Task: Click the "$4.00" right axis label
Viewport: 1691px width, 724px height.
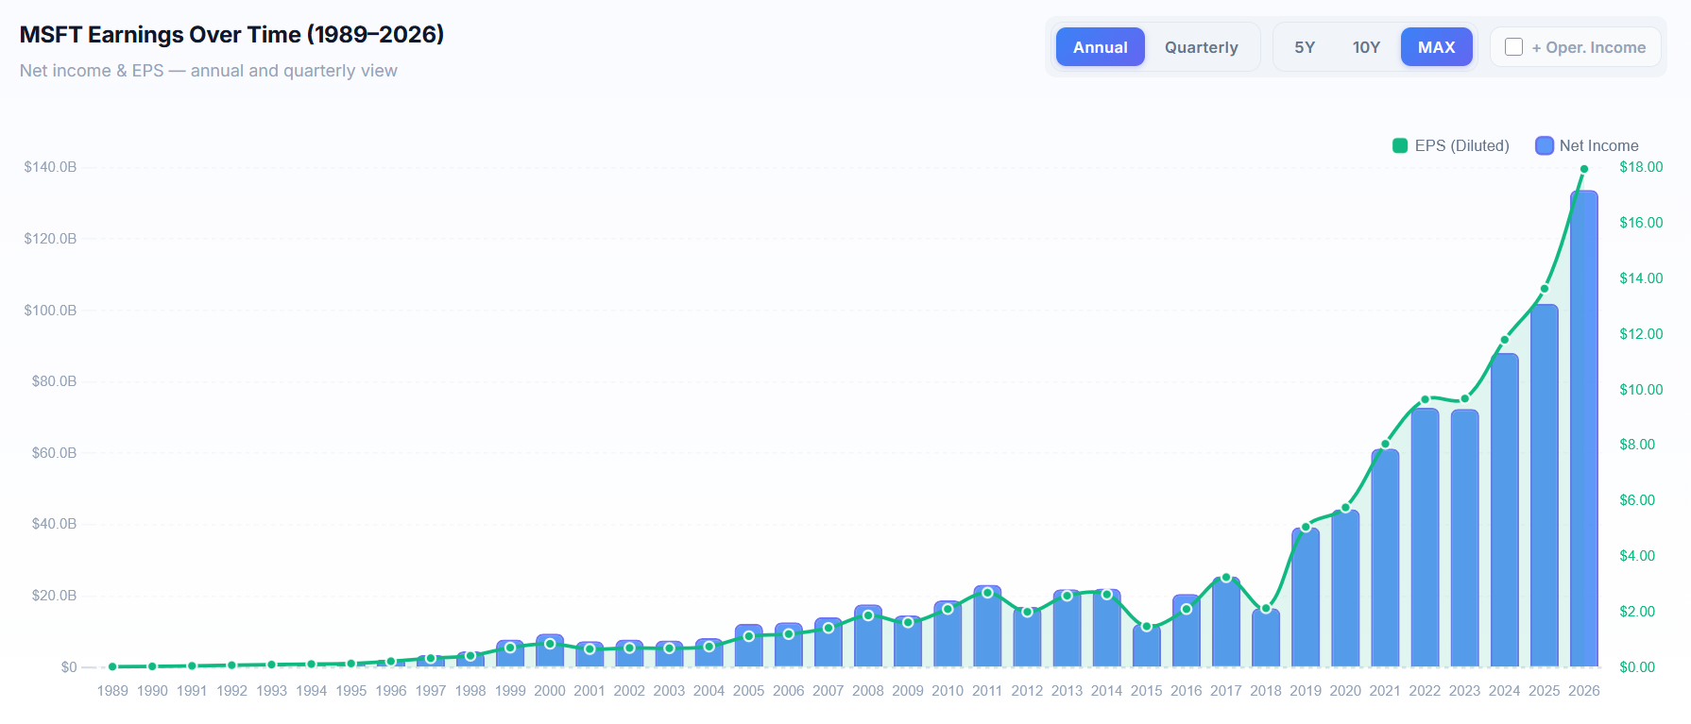Action: click(x=1637, y=556)
